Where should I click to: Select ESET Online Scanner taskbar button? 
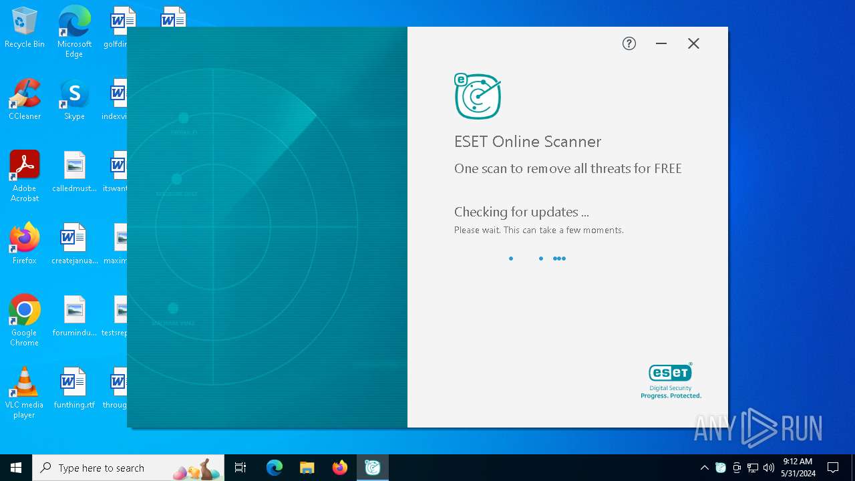coord(373,468)
